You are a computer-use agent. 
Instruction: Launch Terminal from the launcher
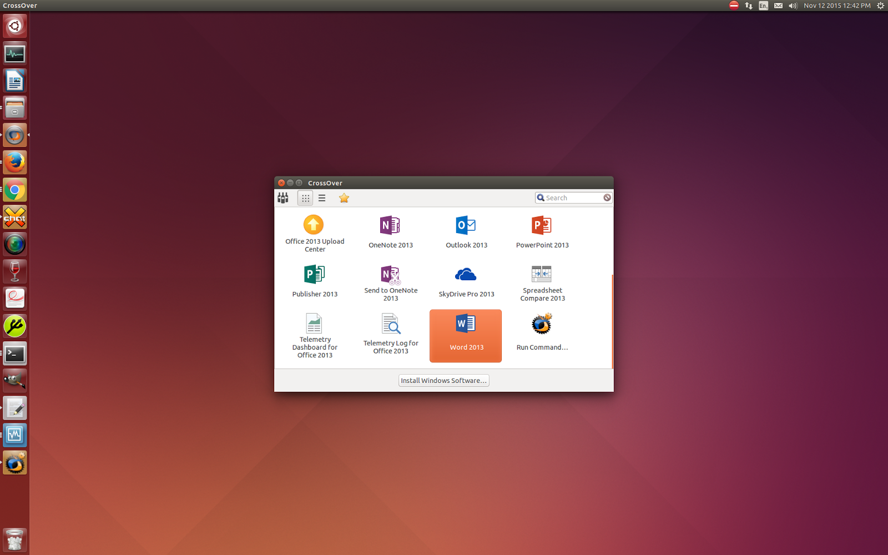[15, 354]
